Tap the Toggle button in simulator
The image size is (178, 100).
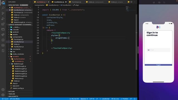[158, 65]
